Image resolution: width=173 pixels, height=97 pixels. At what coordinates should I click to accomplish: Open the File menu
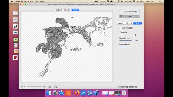tap(36, 1)
